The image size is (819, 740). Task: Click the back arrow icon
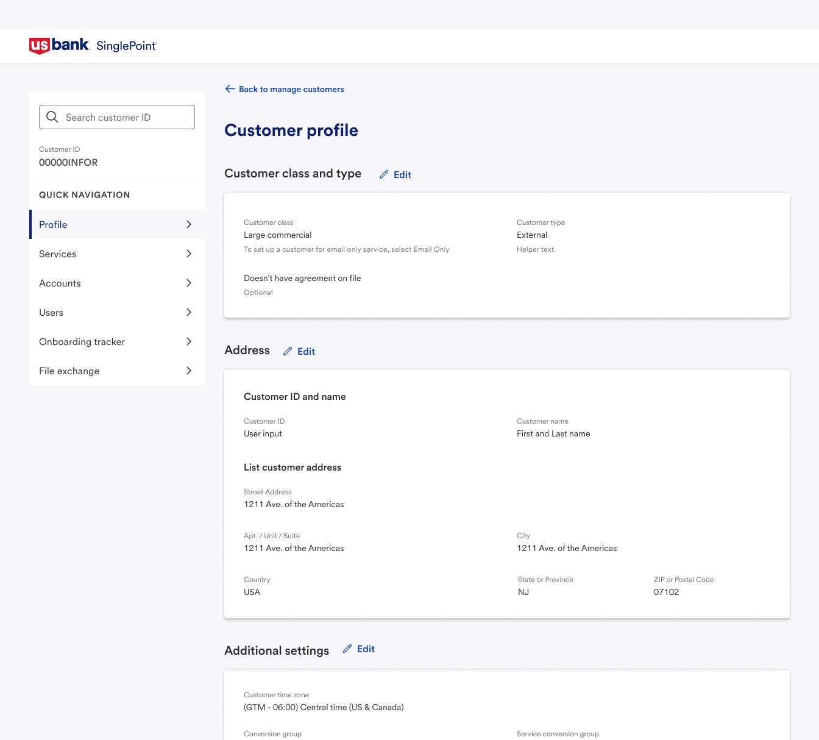coord(230,89)
